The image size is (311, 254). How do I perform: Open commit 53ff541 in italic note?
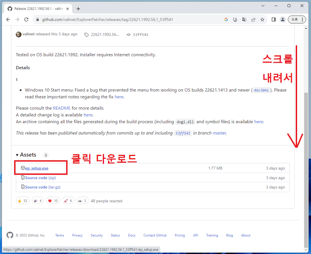click(183, 133)
